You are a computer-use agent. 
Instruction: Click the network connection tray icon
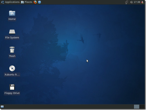click(127, 2)
